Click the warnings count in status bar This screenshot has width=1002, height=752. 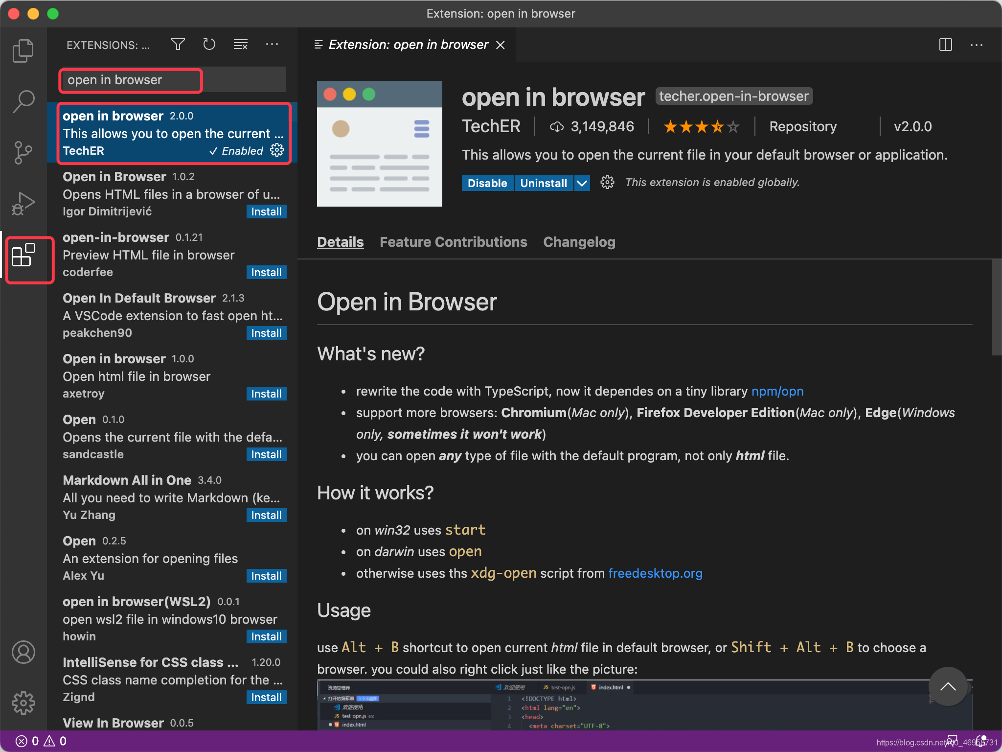(55, 741)
